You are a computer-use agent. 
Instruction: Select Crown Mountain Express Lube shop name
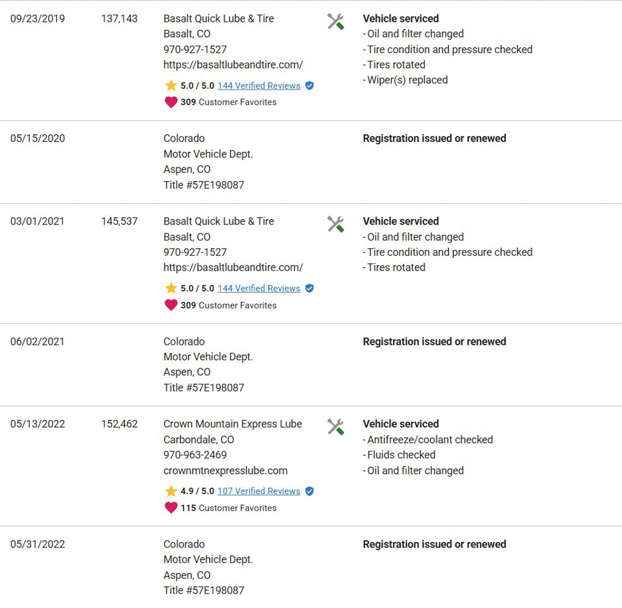coord(233,424)
